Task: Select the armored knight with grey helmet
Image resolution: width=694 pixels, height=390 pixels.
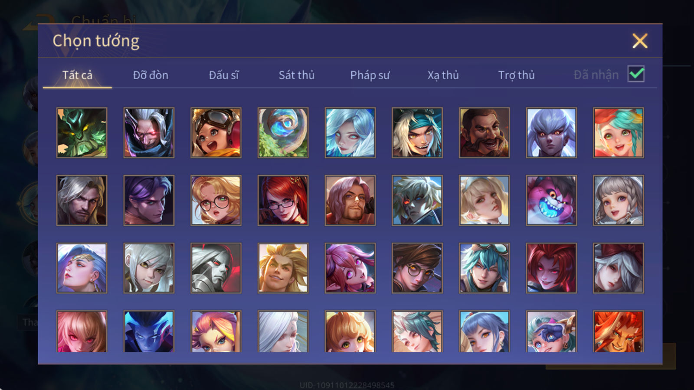Action: point(216,268)
